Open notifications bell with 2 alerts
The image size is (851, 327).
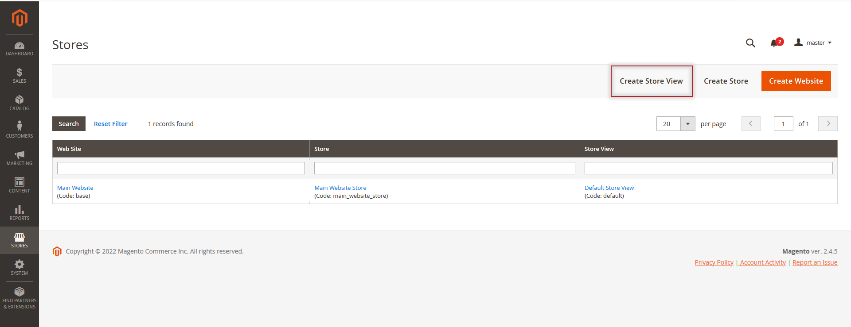776,42
